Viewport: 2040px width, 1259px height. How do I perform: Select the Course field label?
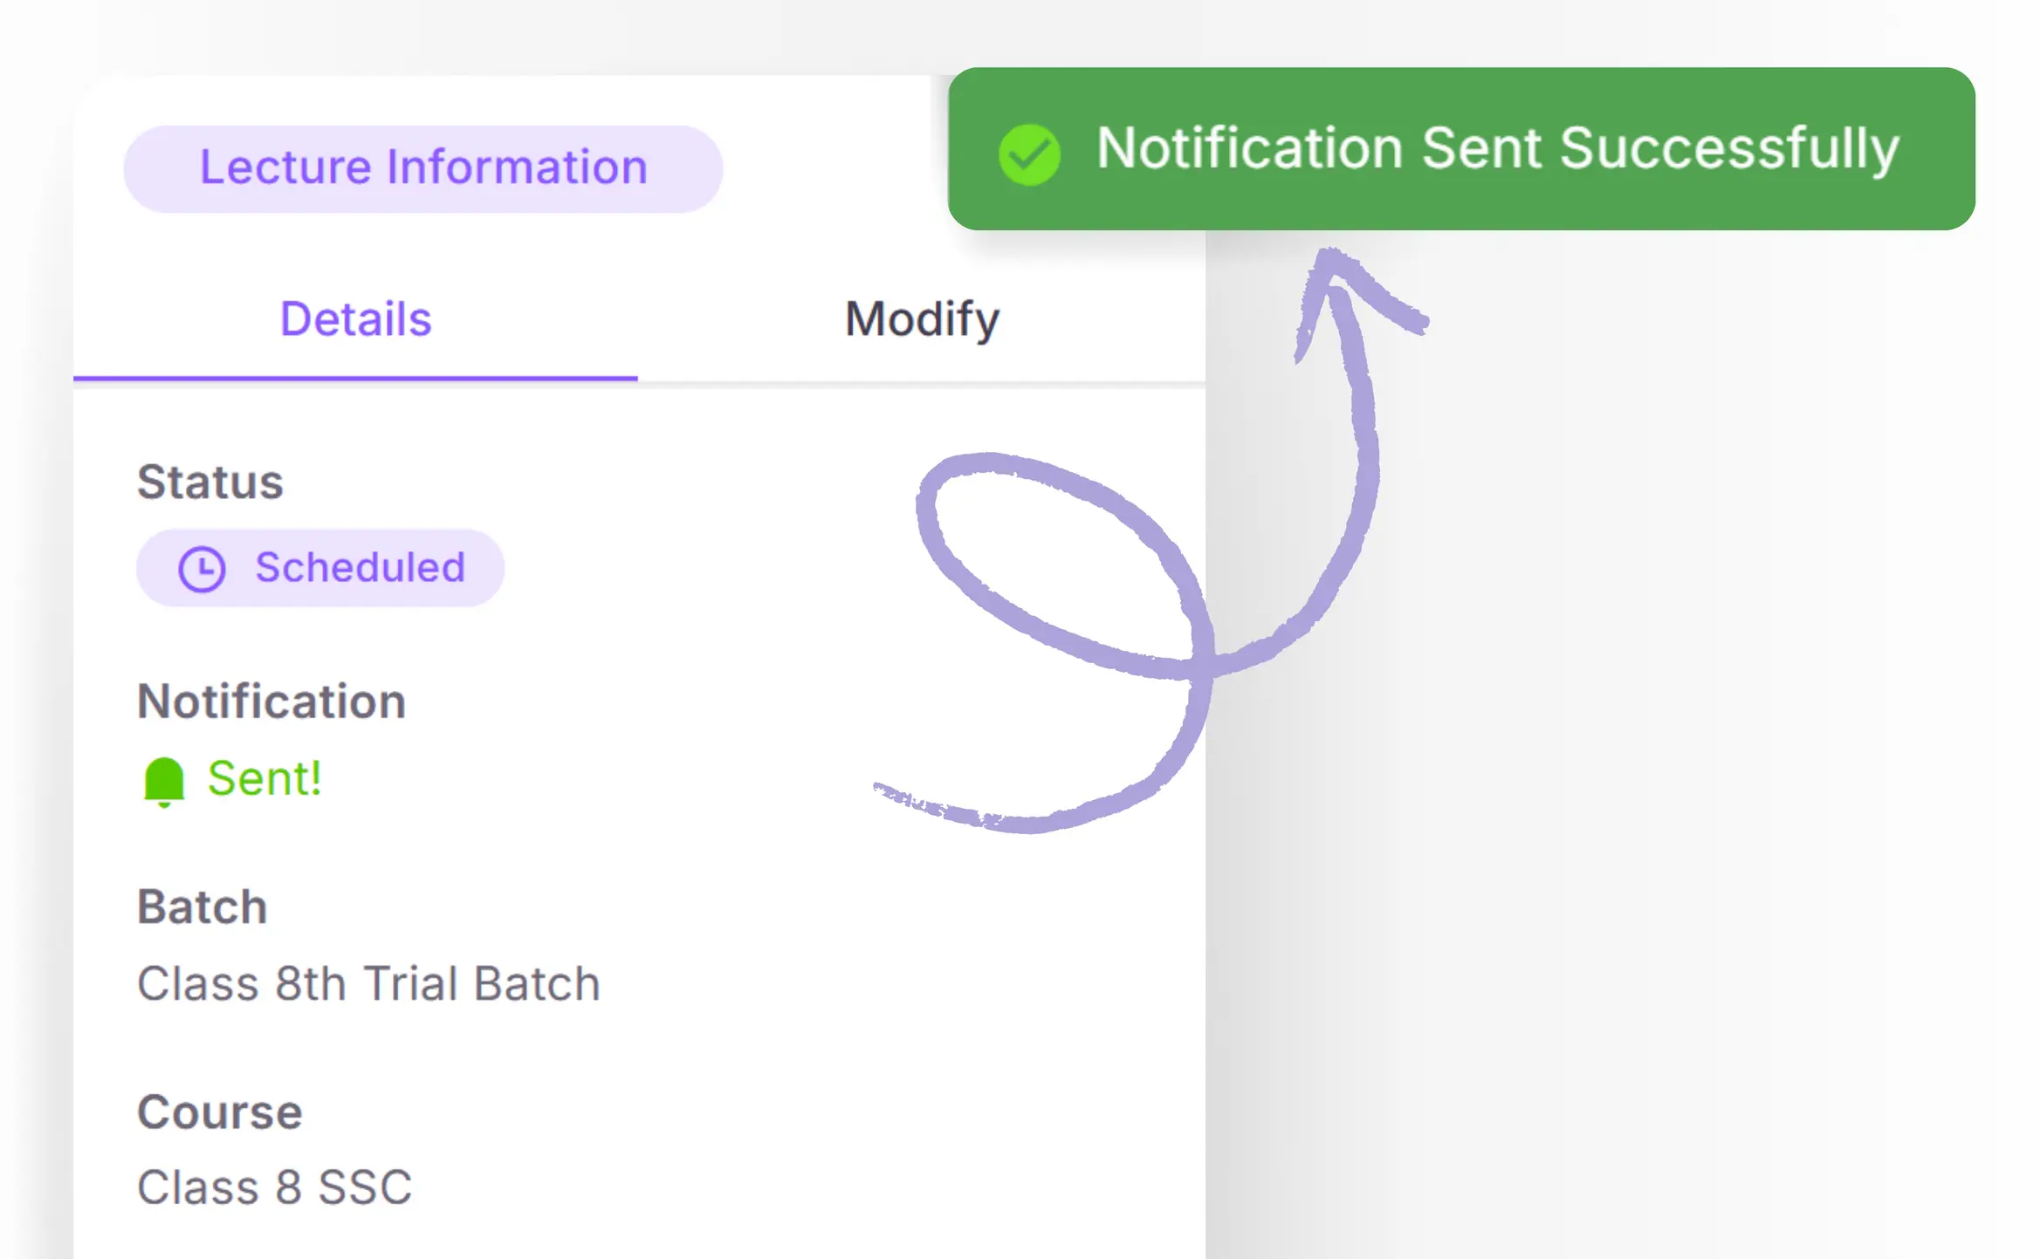tap(220, 1112)
